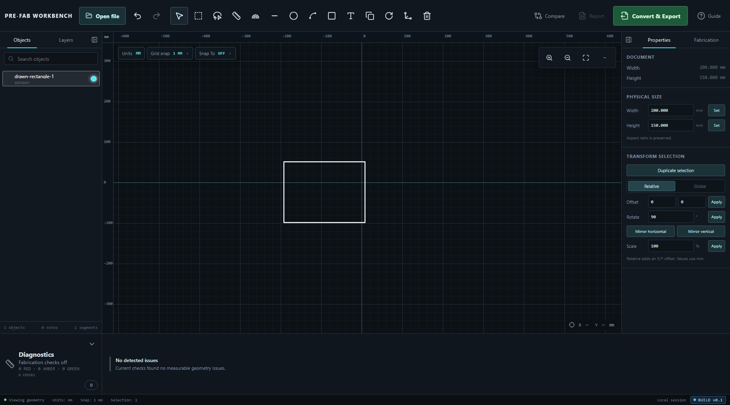Viewport: 730px width, 405px height.
Task: Select the Text tool
Action: click(351, 16)
